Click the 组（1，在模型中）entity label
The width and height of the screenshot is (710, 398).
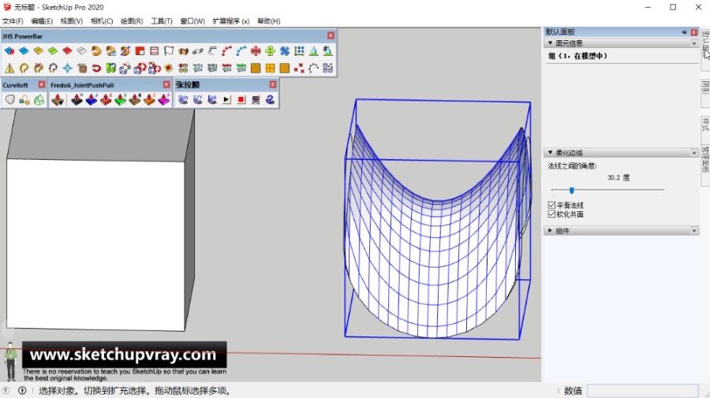[x=577, y=56]
